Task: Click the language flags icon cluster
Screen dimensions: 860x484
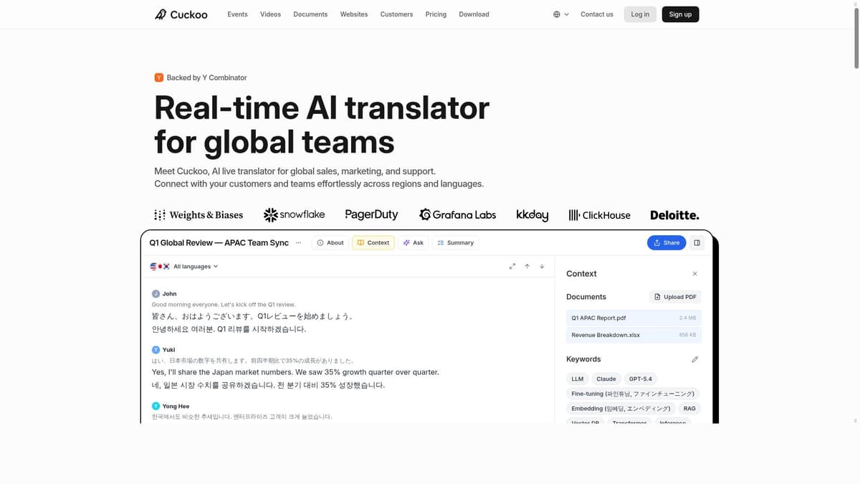Action: [x=160, y=267]
